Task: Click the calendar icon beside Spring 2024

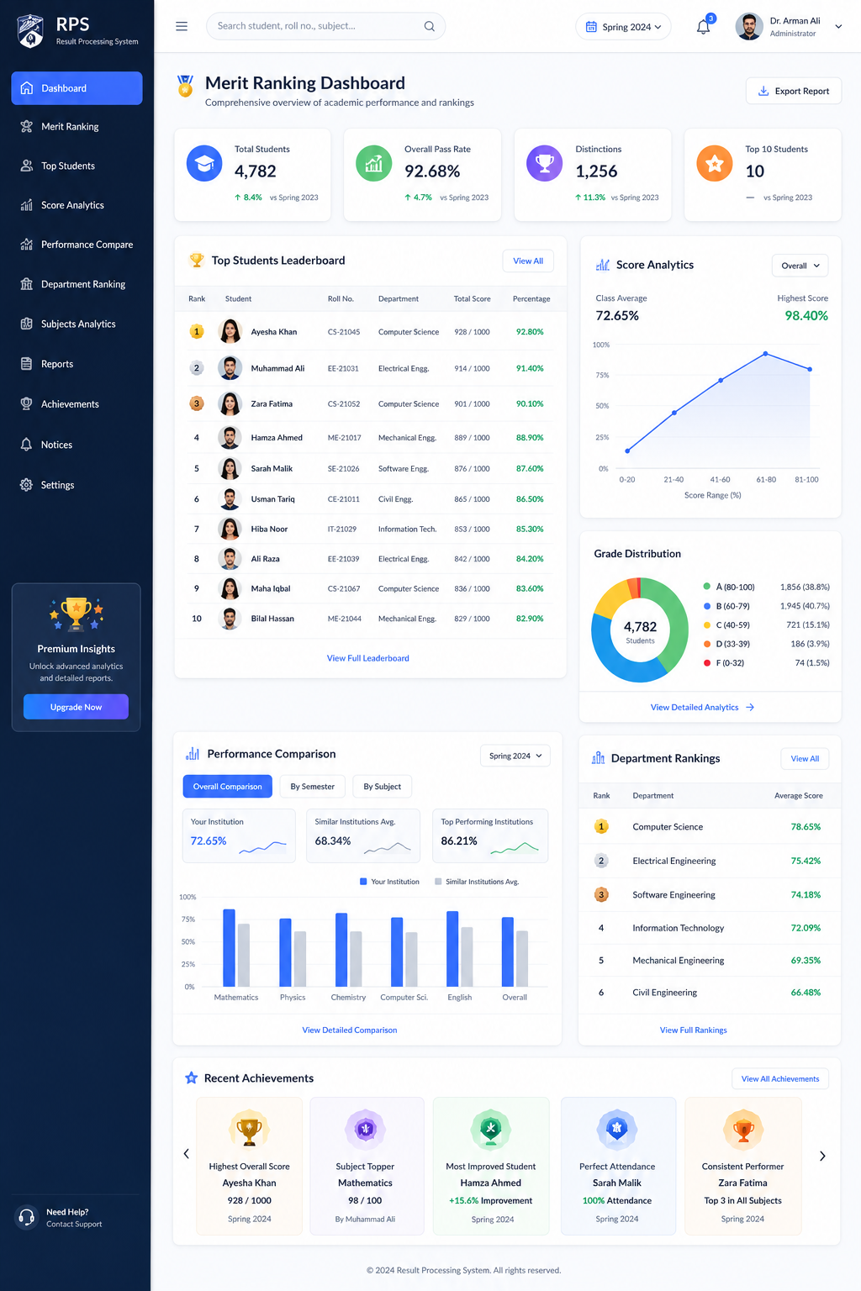Action: click(591, 27)
